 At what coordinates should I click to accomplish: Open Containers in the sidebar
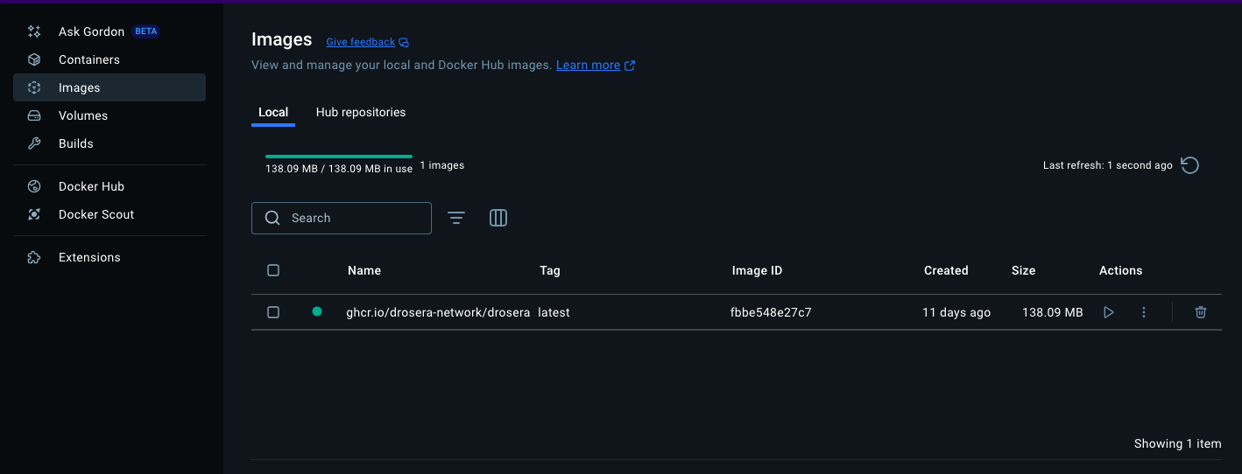[109, 59]
